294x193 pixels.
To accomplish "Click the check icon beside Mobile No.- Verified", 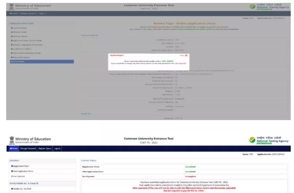I will (12, 189).
